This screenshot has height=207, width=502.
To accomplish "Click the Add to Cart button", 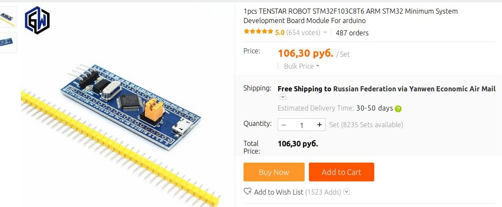I will pyautogui.click(x=341, y=172).
